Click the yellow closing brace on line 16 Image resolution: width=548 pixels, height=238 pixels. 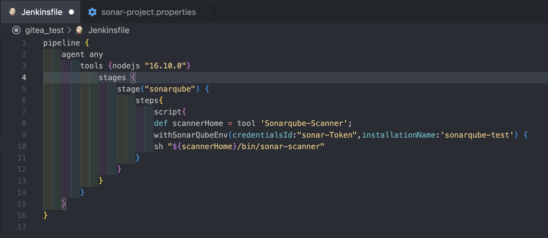[x=46, y=215]
